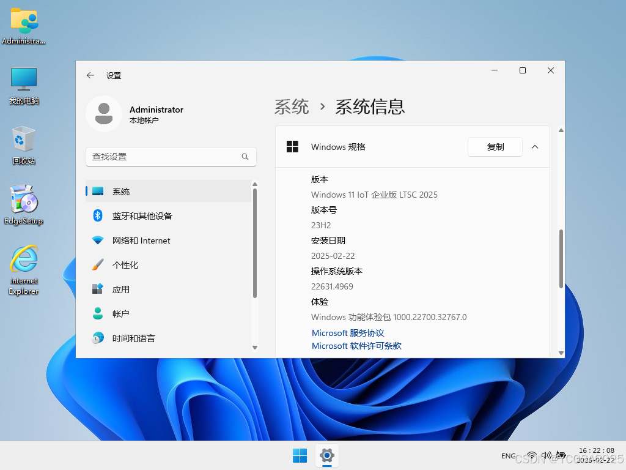Open the Internet Explorer desktop icon
The width and height of the screenshot is (626, 470).
[24, 270]
